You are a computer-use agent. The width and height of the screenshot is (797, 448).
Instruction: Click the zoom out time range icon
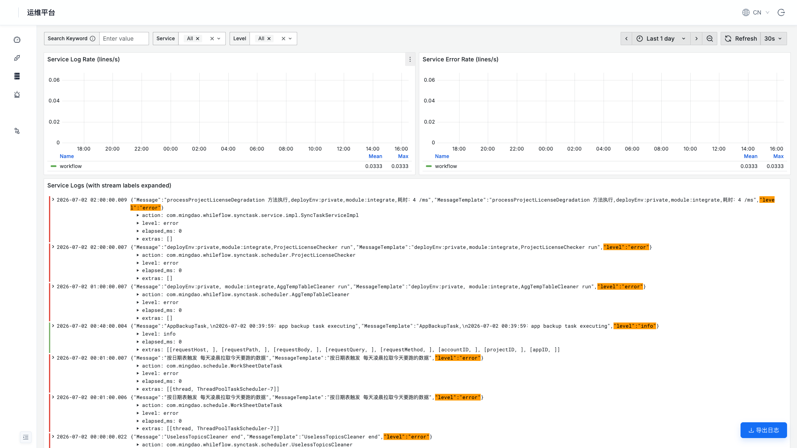[710, 39]
